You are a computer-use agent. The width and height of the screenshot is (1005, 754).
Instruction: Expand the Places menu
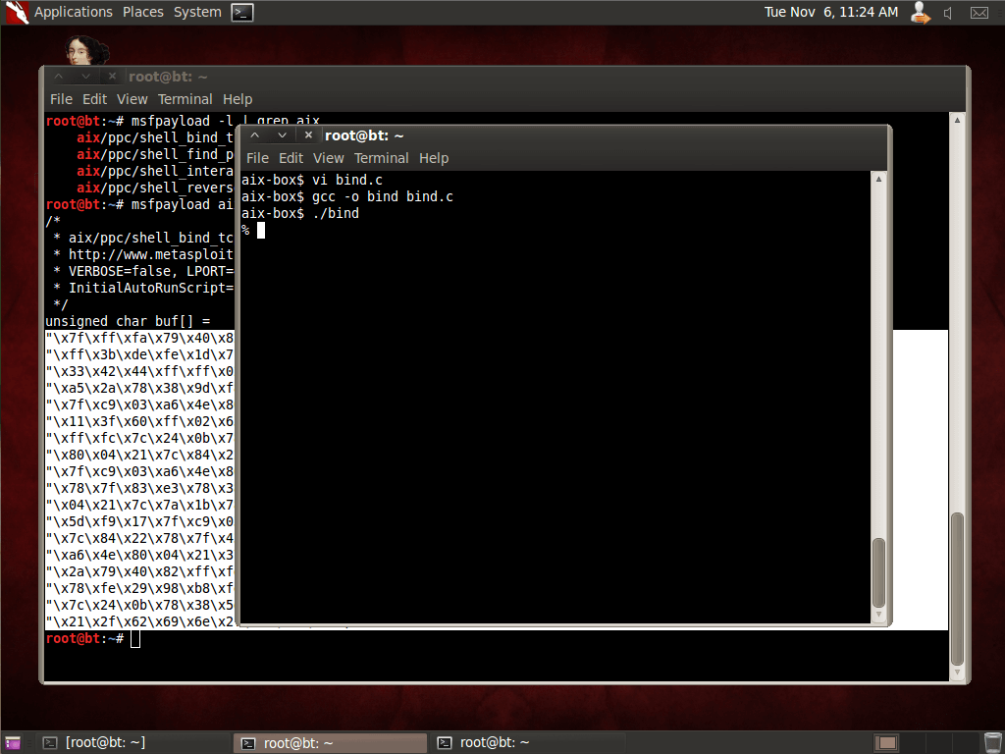point(143,13)
